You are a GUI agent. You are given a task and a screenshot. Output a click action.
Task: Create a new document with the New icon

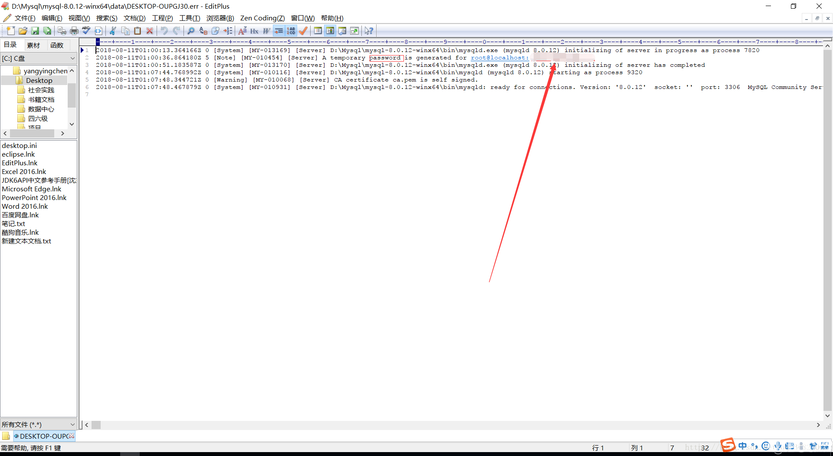coord(11,31)
